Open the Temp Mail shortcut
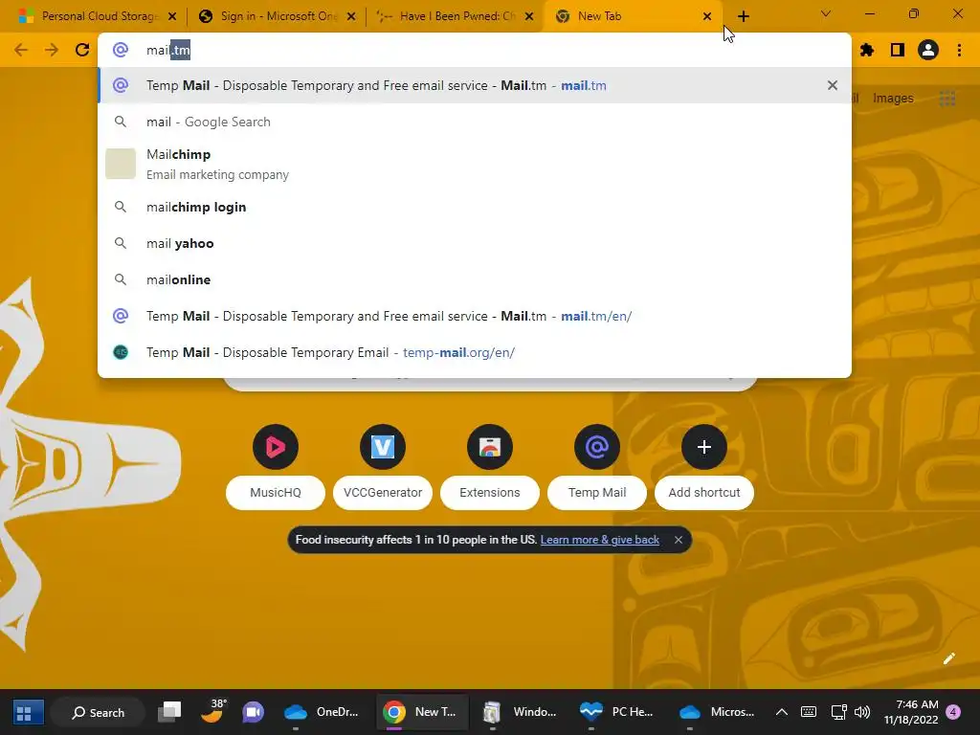 pyautogui.click(x=597, y=466)
